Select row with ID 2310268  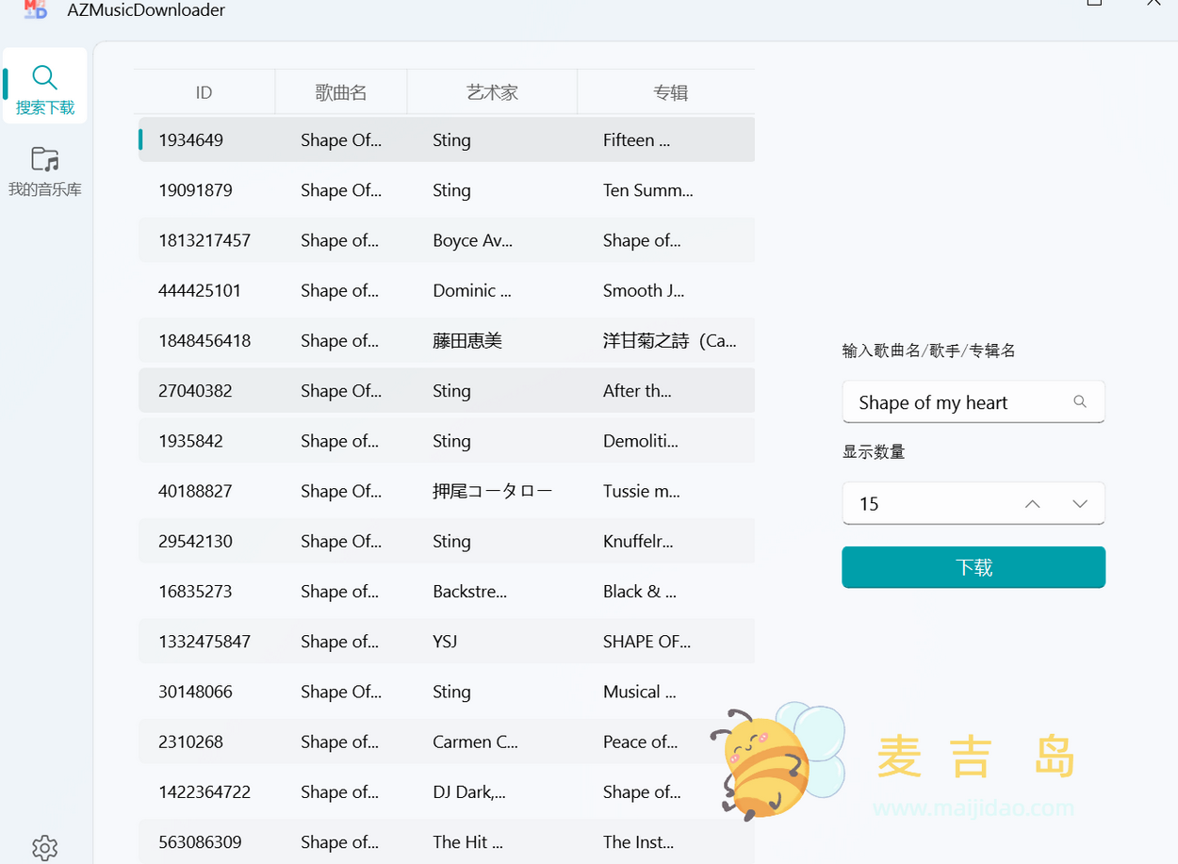coord(447,742)
